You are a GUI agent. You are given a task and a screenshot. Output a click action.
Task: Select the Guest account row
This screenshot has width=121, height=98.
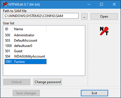point(25,51)
